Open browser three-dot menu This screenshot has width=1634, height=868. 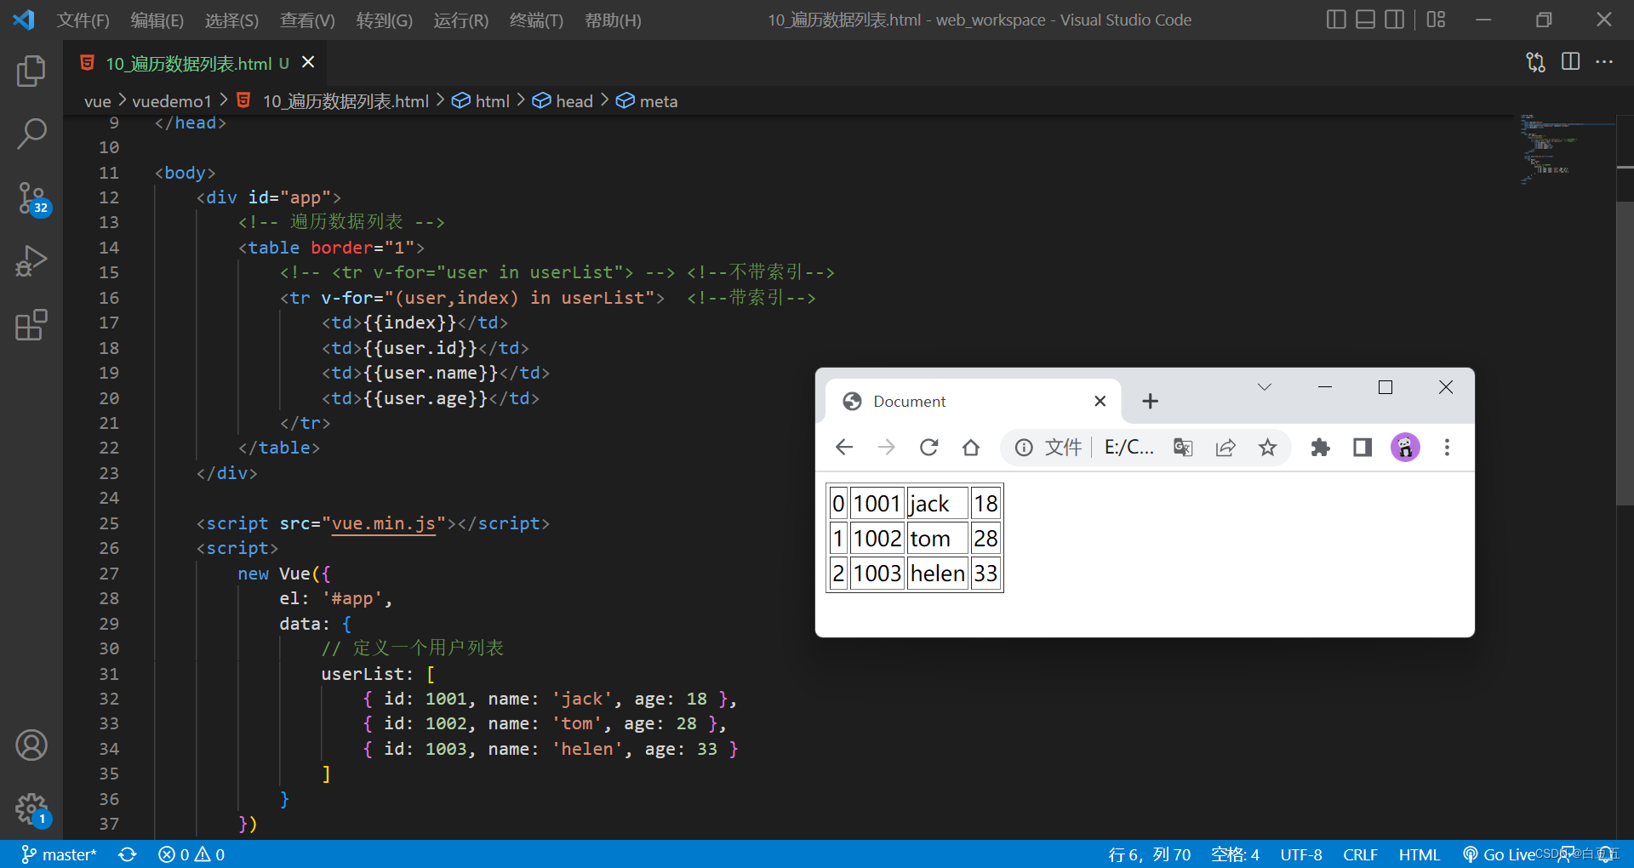pyautogui.click(x=1447, y=448)
